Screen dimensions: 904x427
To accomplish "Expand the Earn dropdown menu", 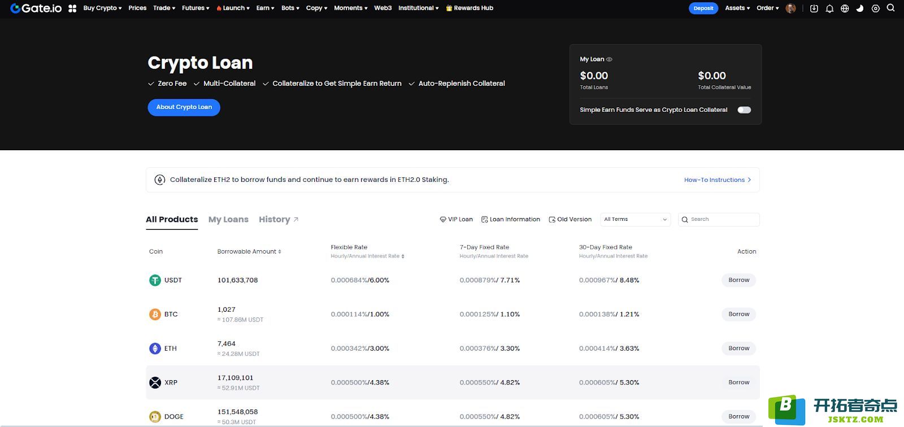I will (265, 8).
